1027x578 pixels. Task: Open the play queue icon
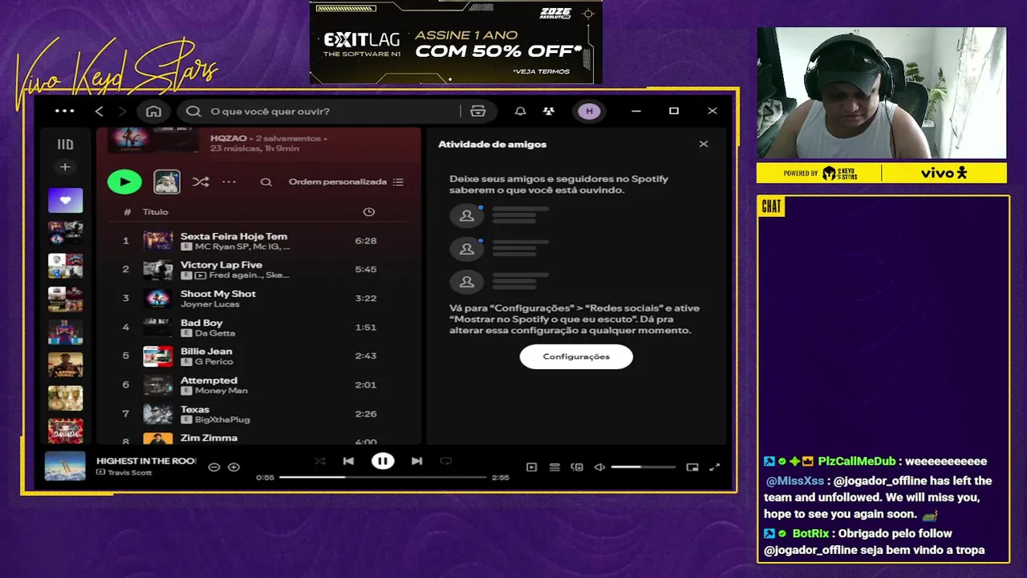click(x=554, y=467)
